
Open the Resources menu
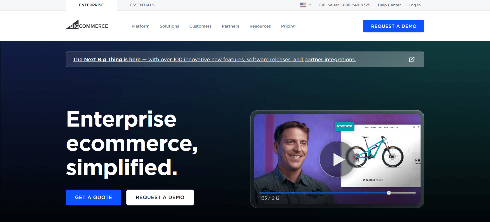[x=260, y=26]
